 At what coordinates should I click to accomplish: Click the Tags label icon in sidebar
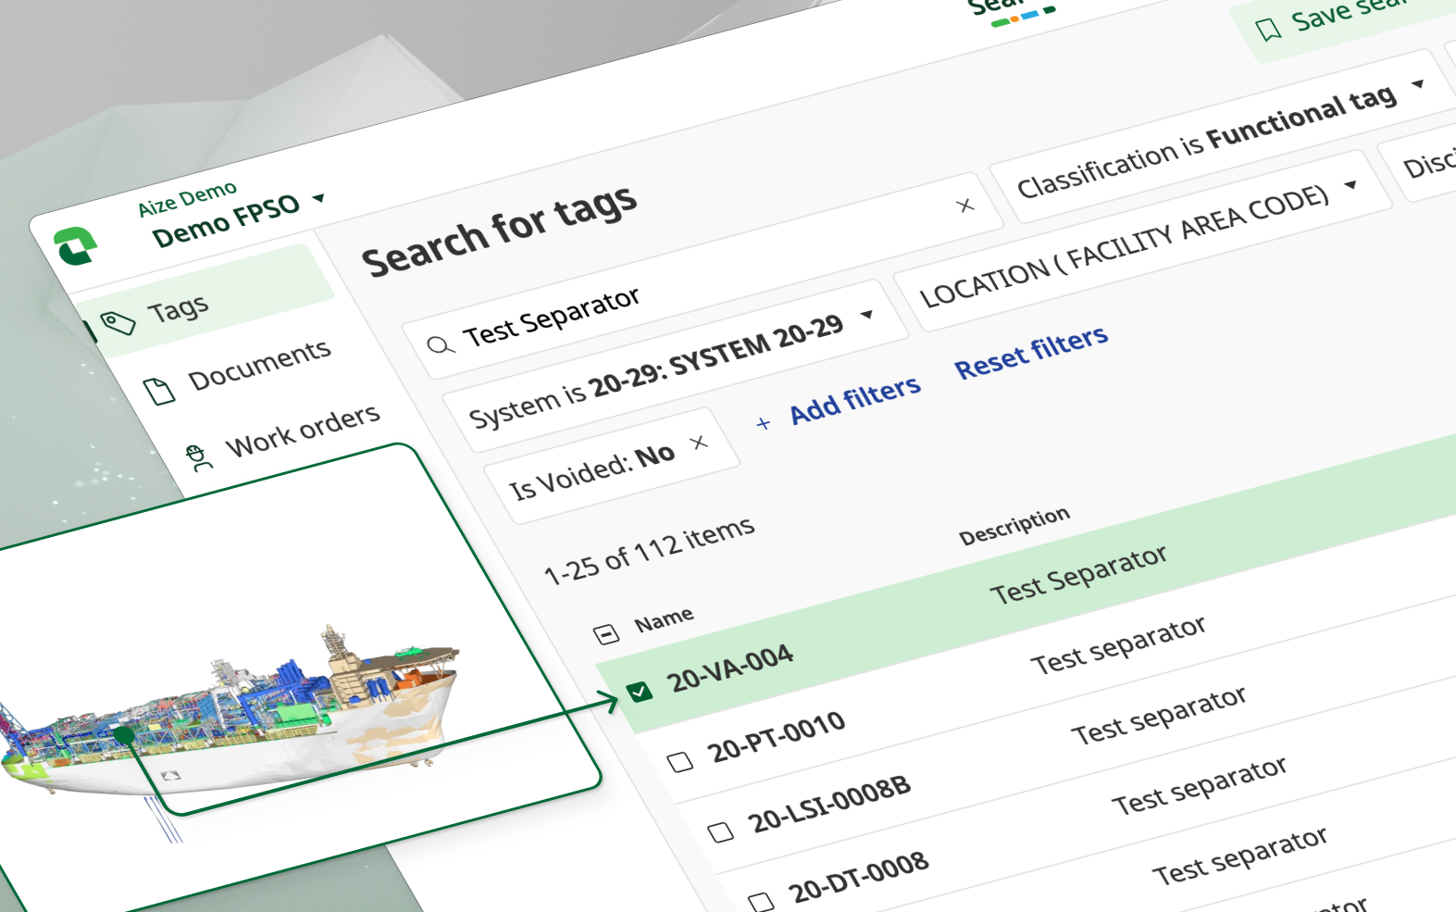[x=118, y=323]
